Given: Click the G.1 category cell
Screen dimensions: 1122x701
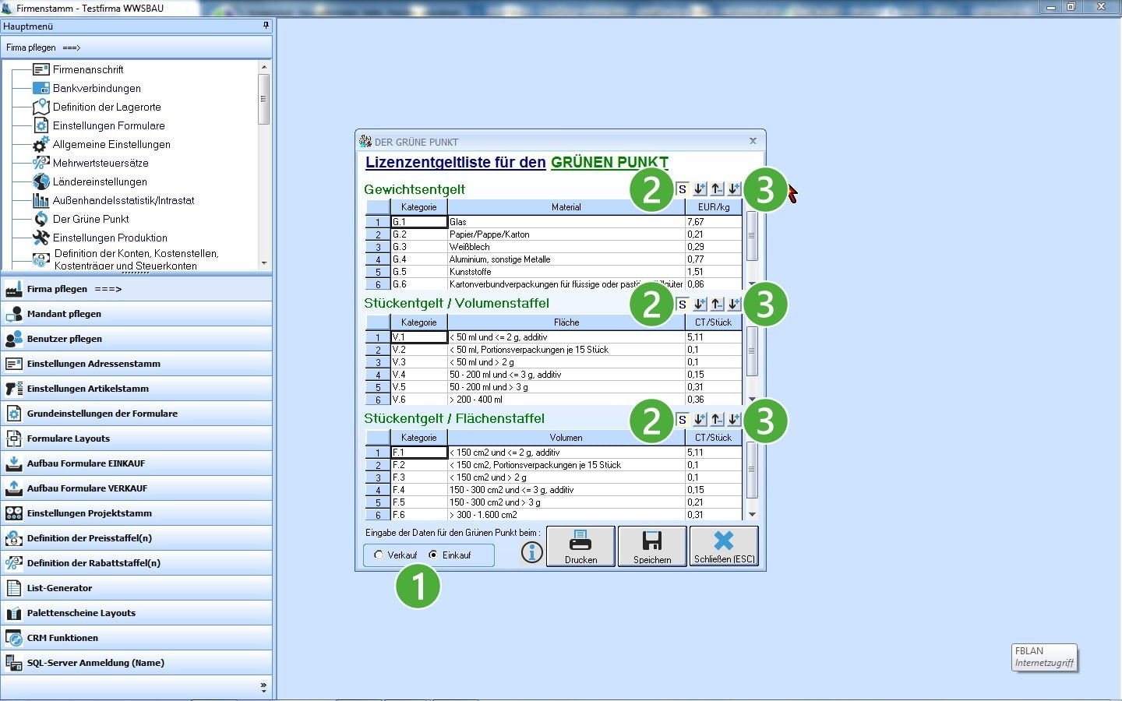Looking at the screenshot, I should [x=419, y=222].
